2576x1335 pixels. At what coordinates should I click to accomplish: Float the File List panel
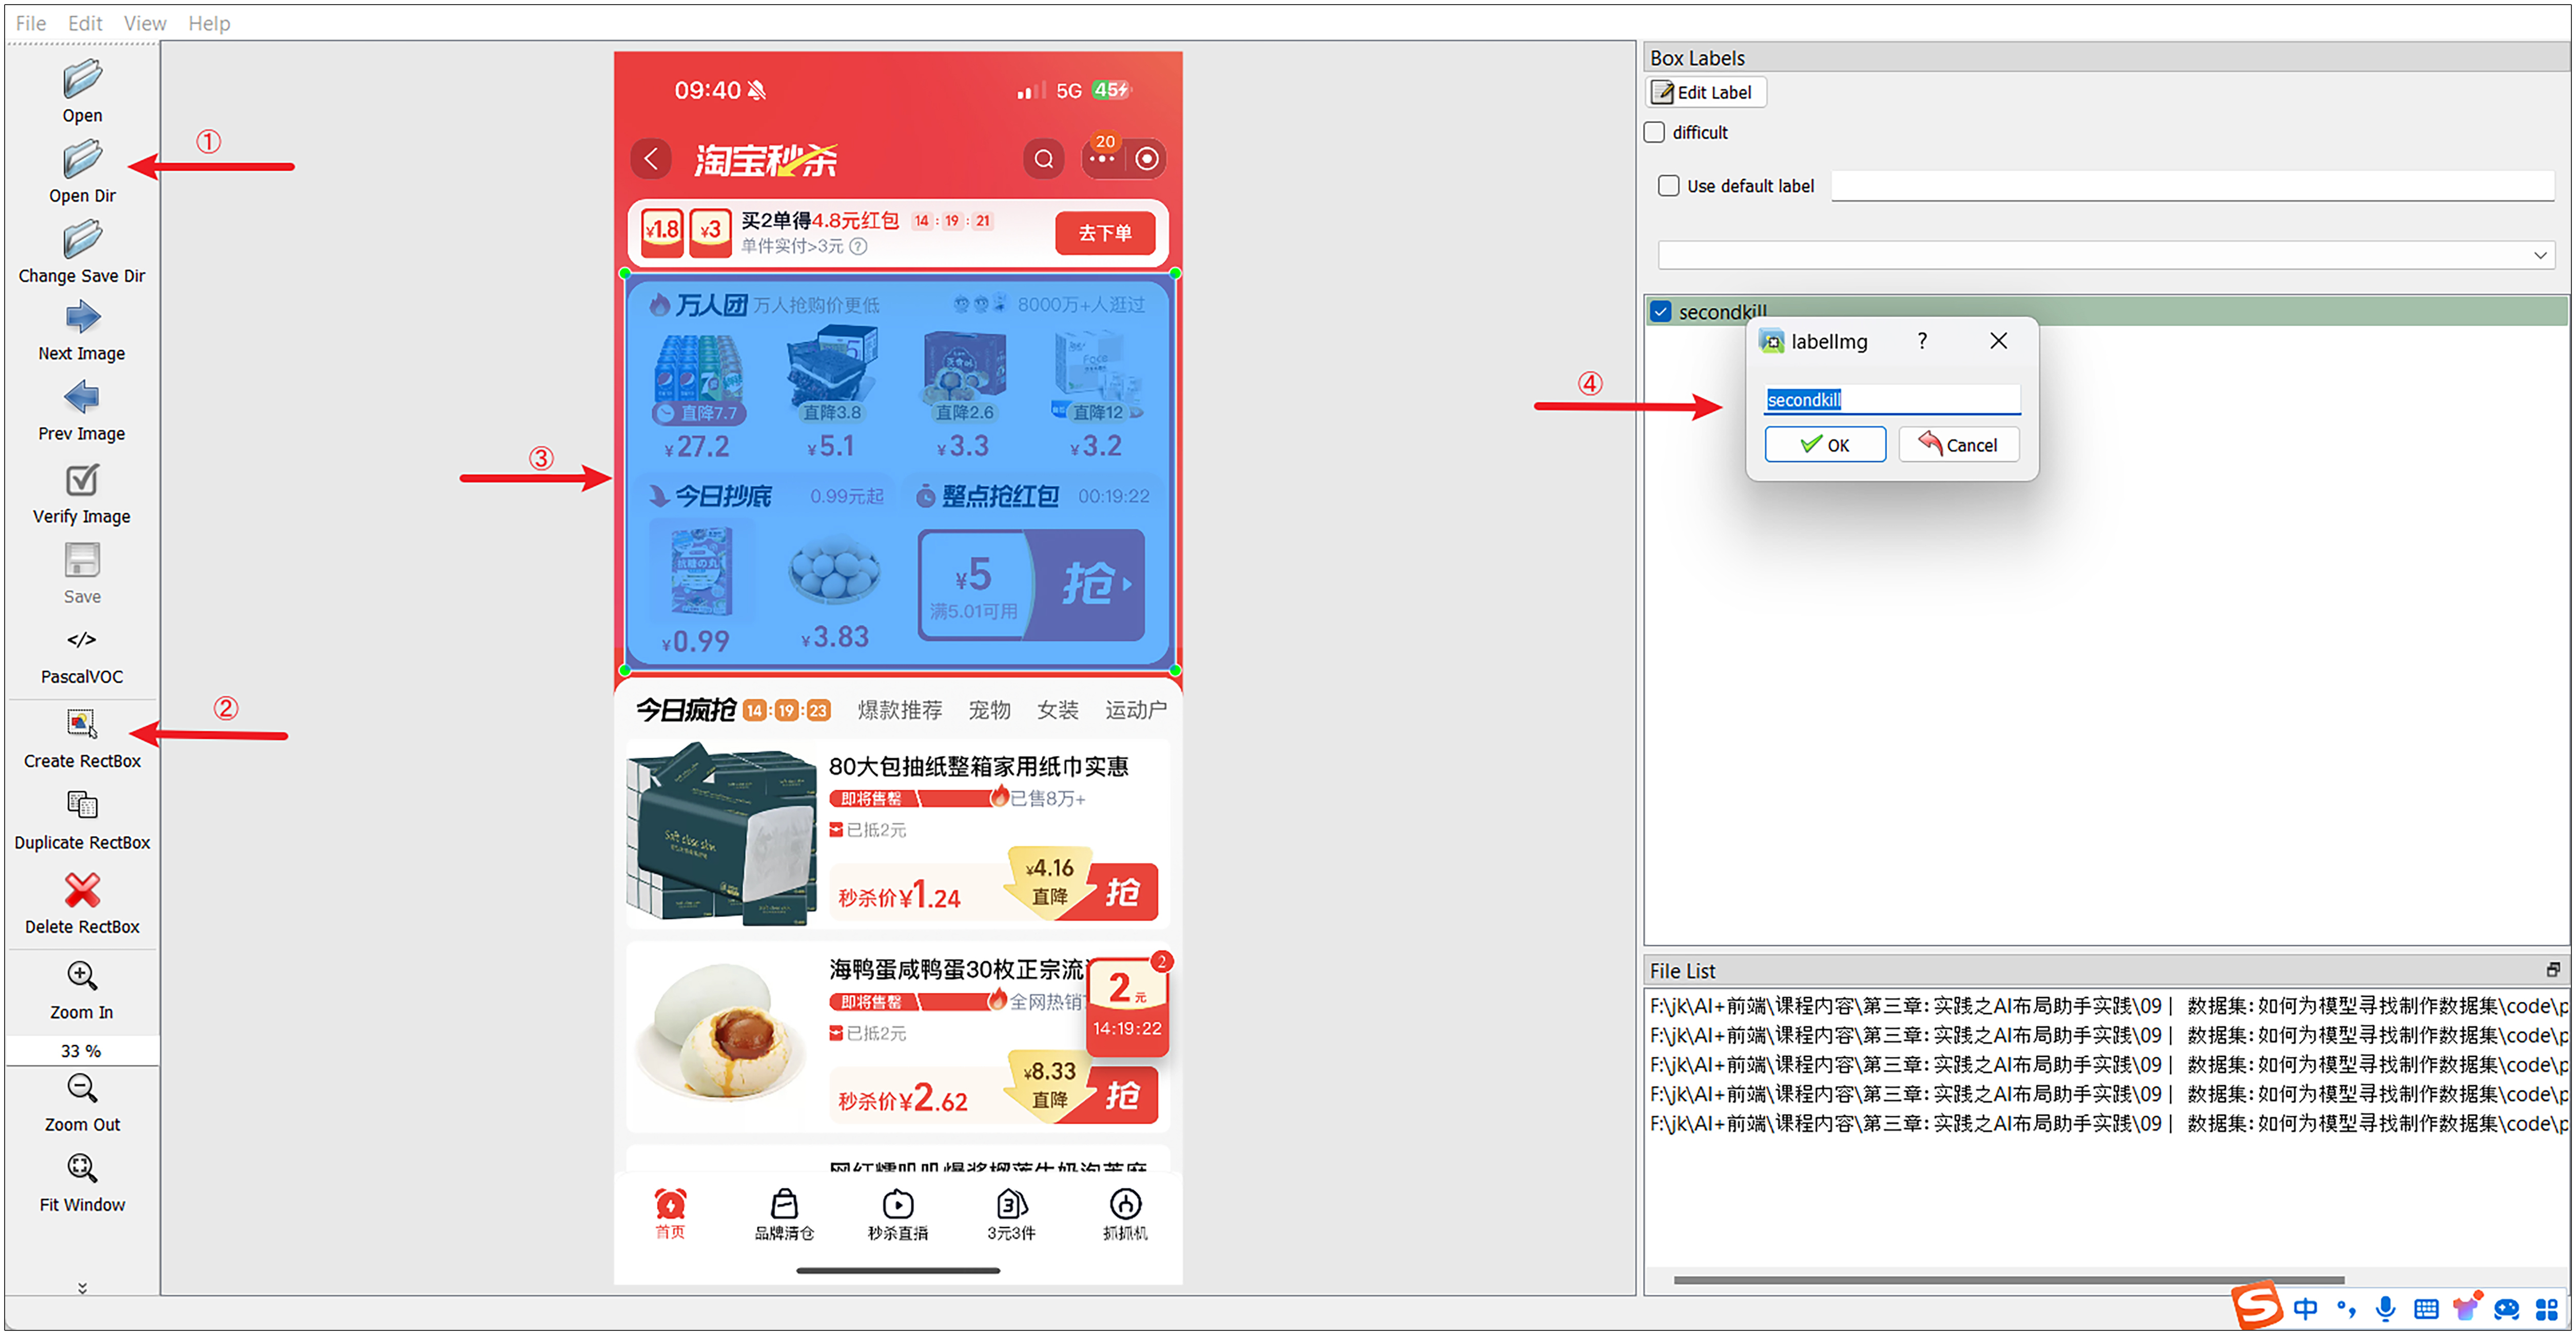pyautogui.click(x=2553, y=970)
